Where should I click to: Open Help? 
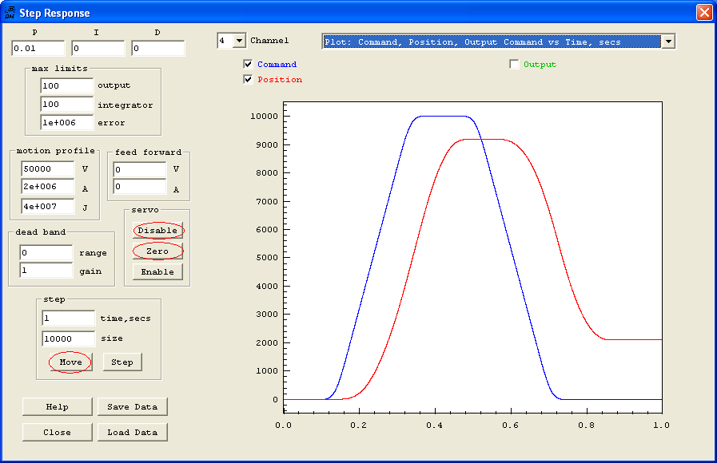coord(57,407)
